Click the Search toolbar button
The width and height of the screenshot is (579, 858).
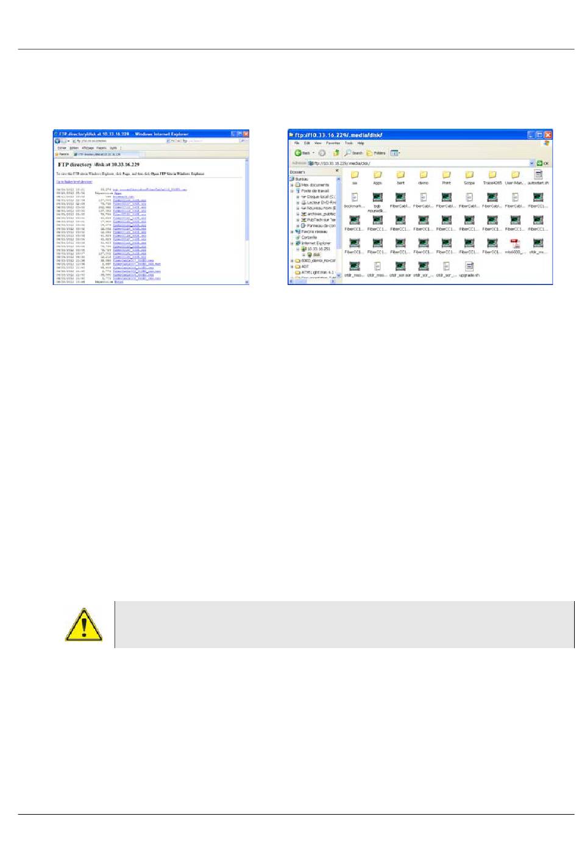point(353,153)
